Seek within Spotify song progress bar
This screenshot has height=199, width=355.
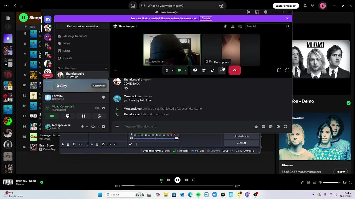tap(177, 186)
